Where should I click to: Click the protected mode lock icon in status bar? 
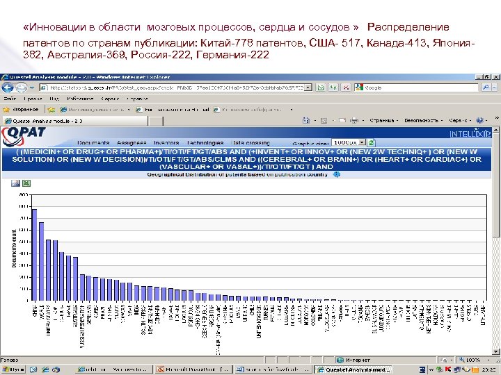[444, 360]
